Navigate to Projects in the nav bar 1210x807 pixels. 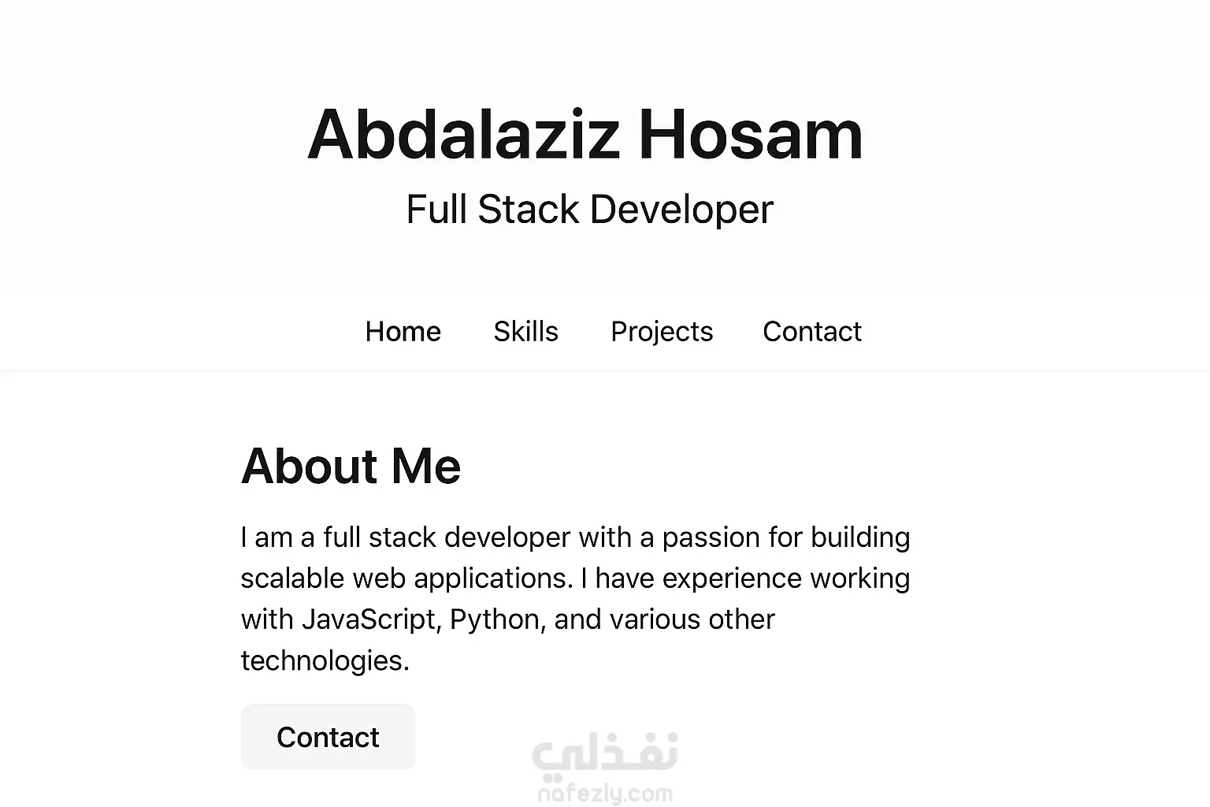point(661,332)
